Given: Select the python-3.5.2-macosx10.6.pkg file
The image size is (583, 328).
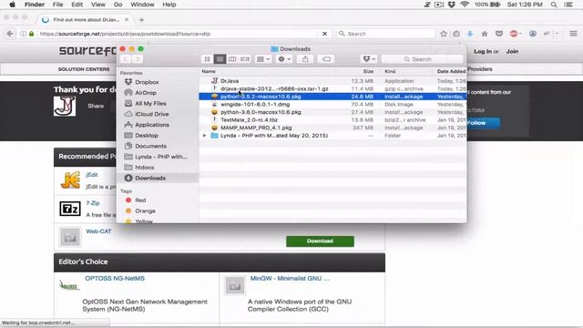Looking at the screenshot, I should [332, 97].
